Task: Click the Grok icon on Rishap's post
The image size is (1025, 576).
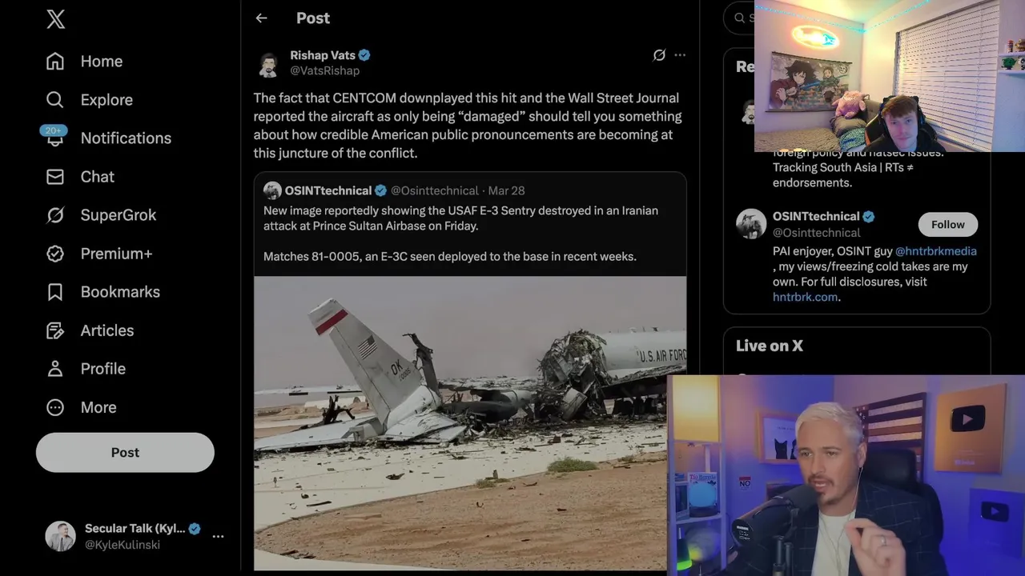Action: (x=659, y=55)
